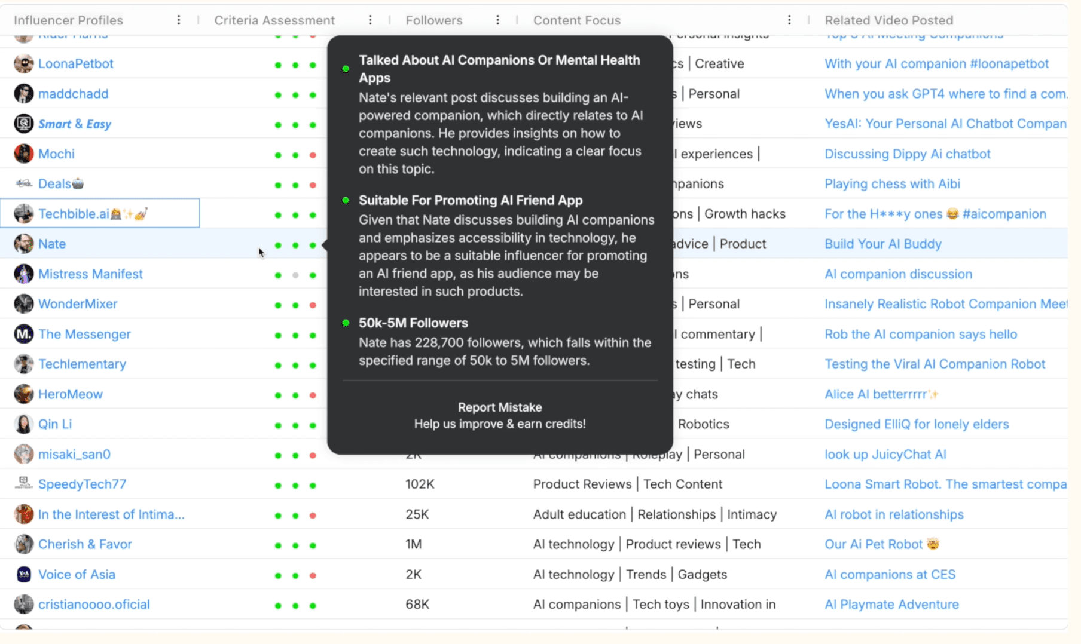Click Mochi's avatar image
This screenshot has height=644, width=1081.
click(23, 154)
